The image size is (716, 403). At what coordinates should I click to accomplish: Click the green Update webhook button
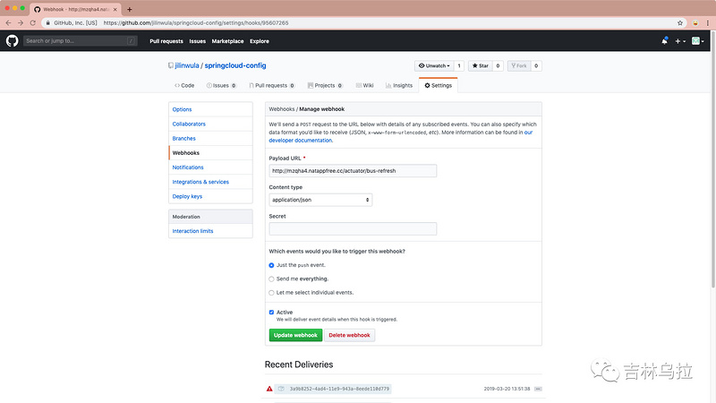(x=295, y=335)
